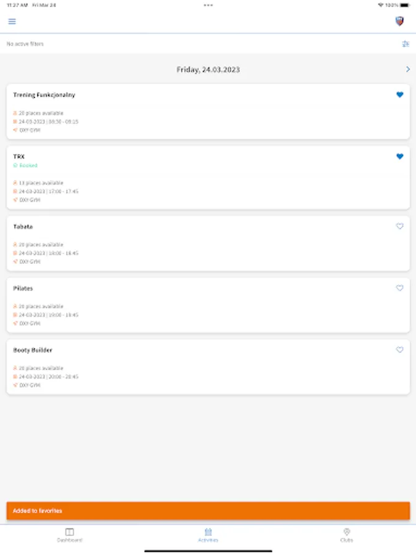Select the Activities tab
The height and width of the screenshot is (555, 416).
208,535
